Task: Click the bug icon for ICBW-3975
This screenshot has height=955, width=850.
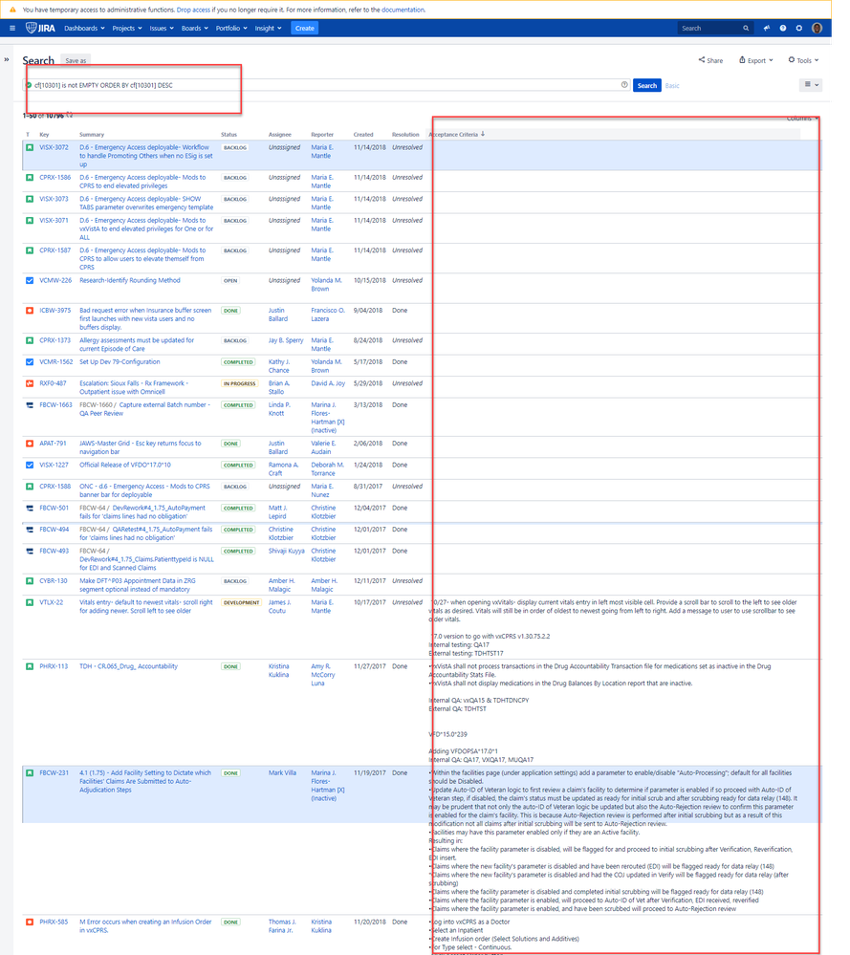Action: coord(30,311)
